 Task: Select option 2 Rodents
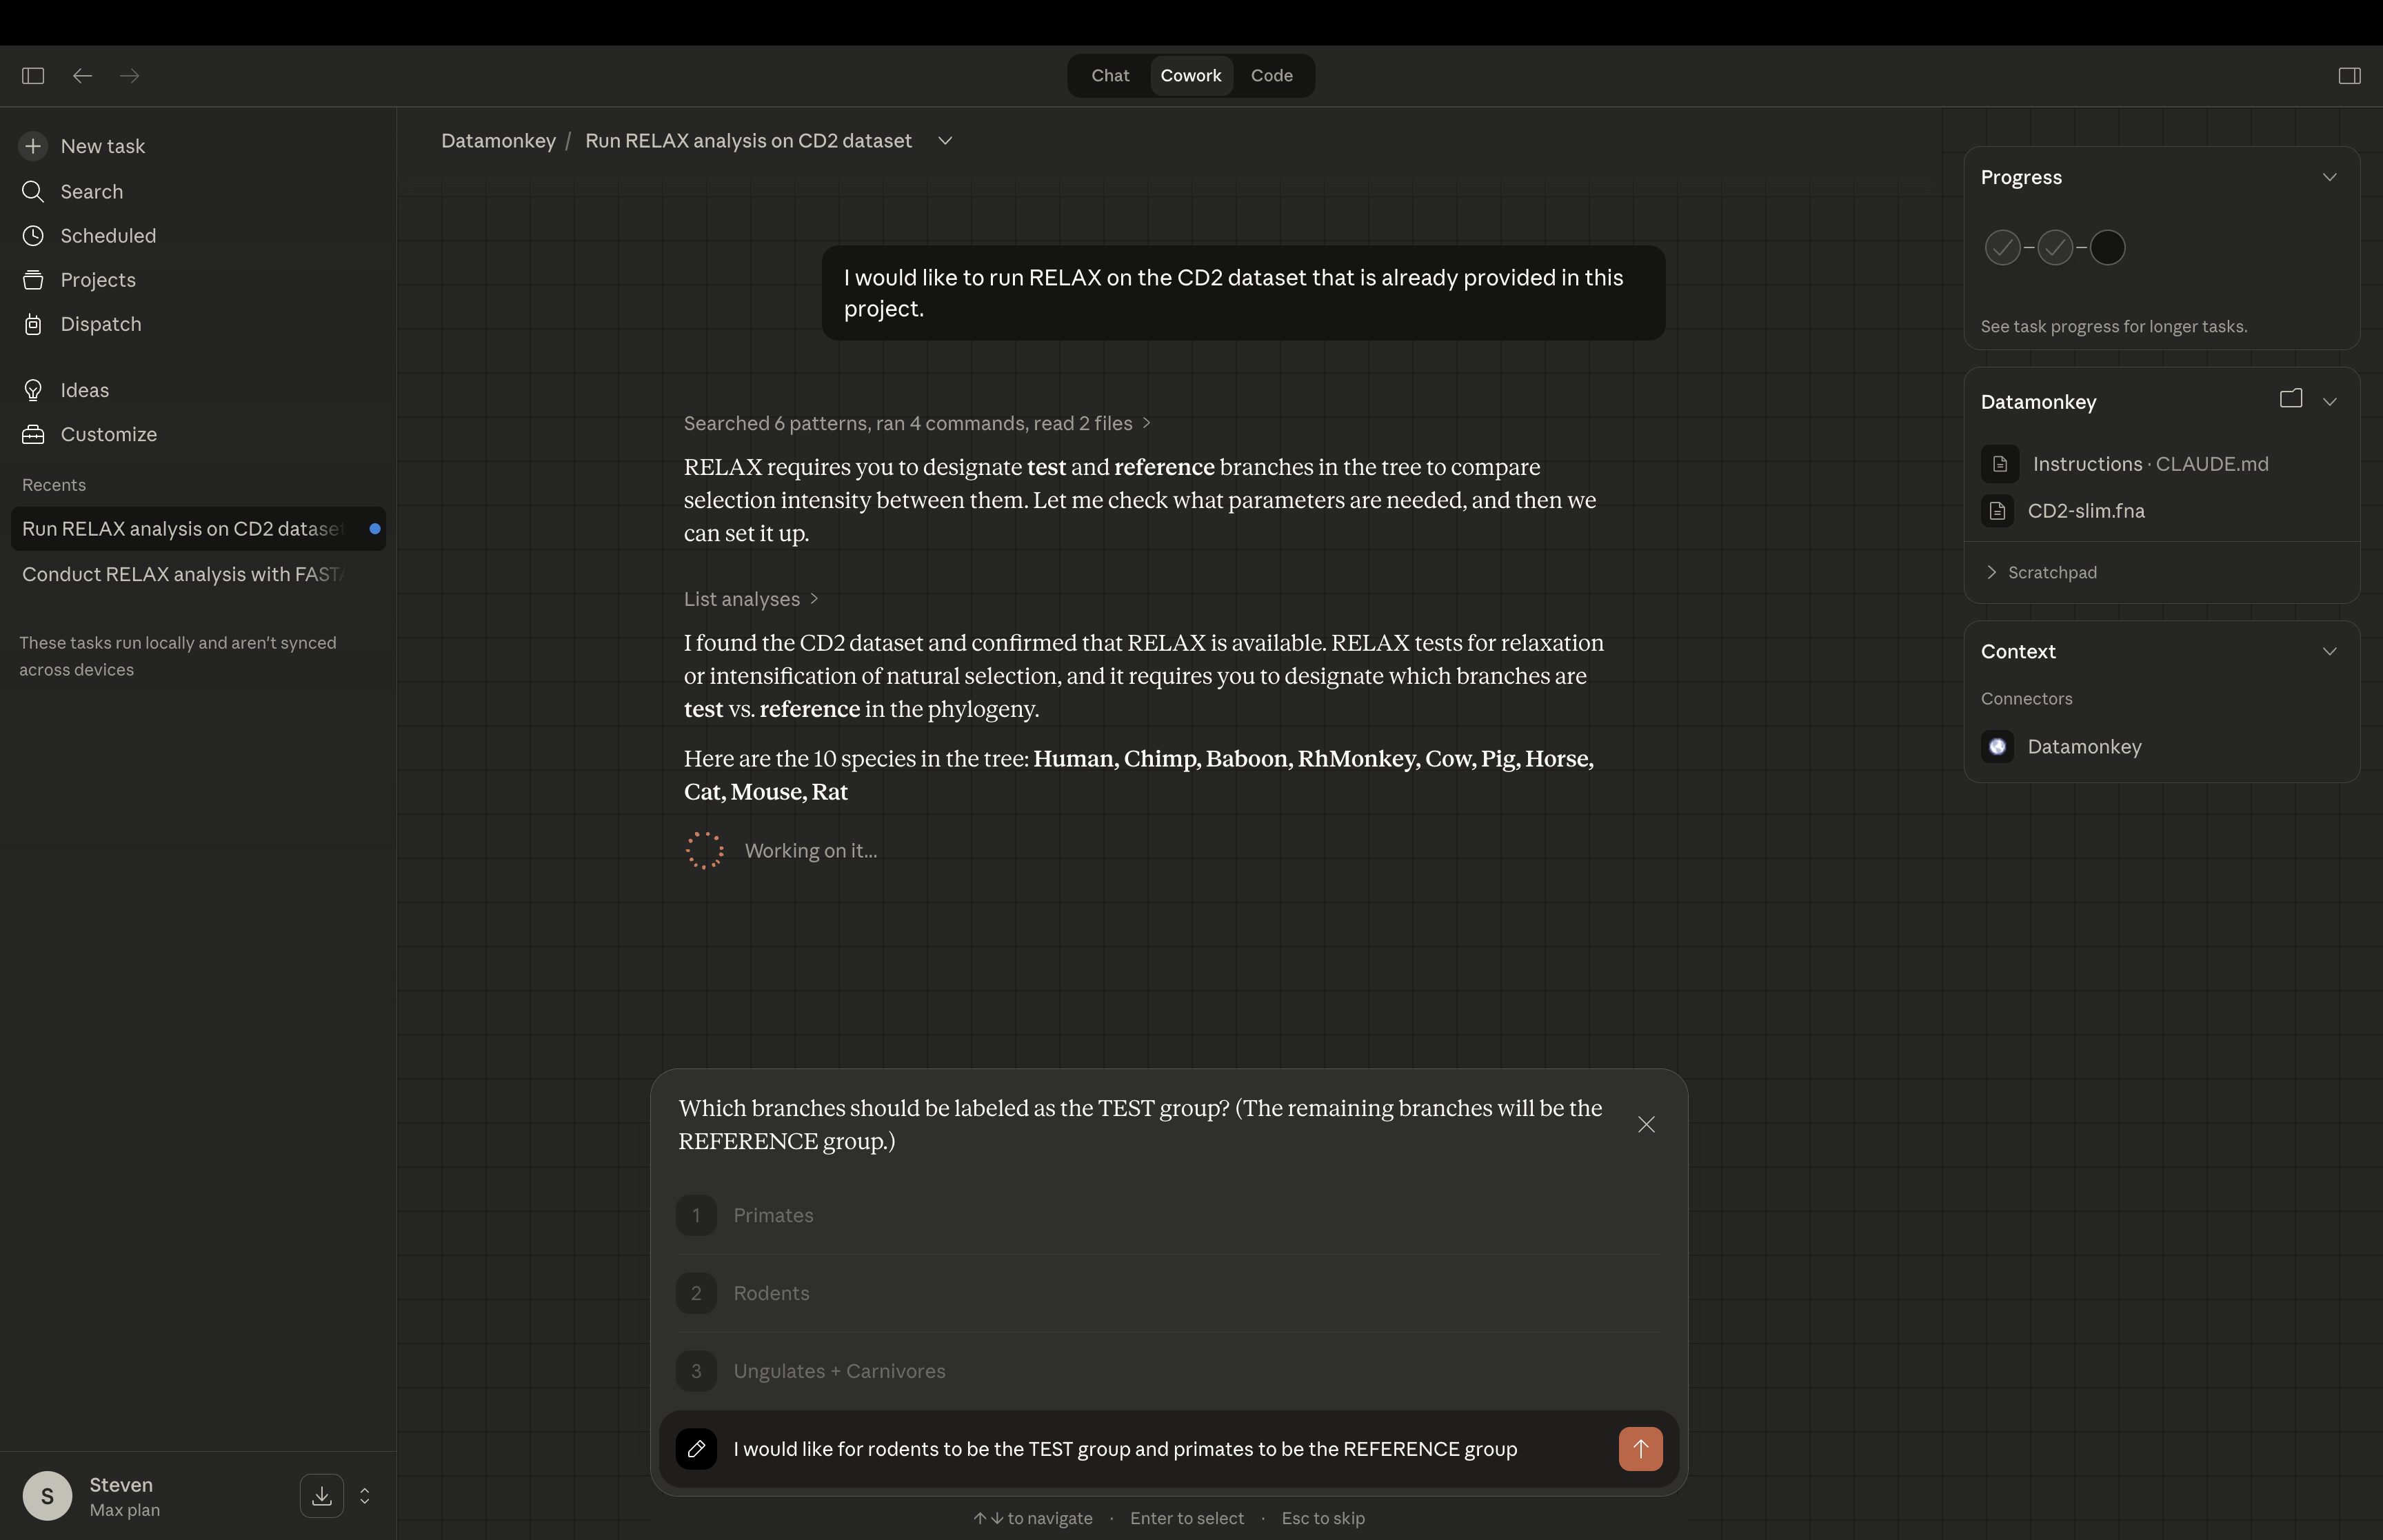click(x=771, y=1294)
